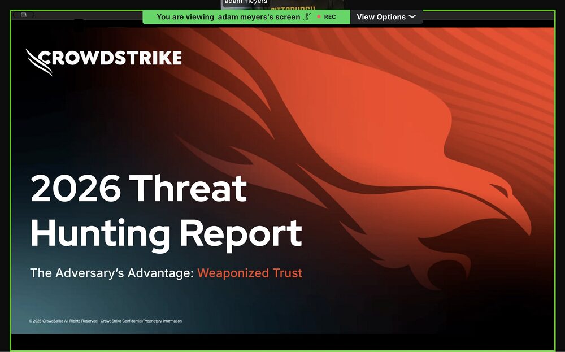Click 'The Adversary's Advantage:' subtitle text
The width and height of the screenshot is (565, 352).
[x=112, y=273]
